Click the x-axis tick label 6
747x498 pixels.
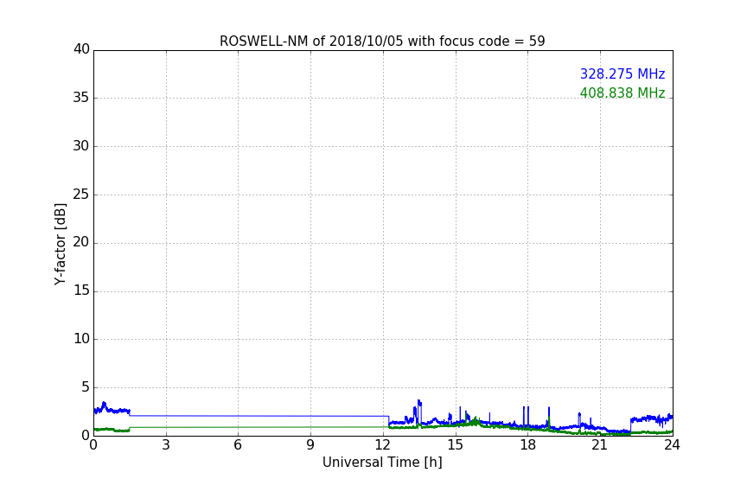[x=238, y=445]
